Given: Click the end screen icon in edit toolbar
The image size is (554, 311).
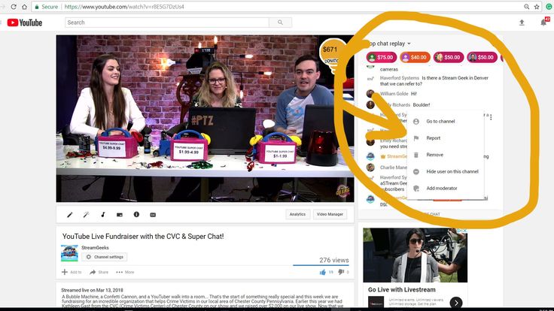Looking at the screenshot, I should coord(120,214).
